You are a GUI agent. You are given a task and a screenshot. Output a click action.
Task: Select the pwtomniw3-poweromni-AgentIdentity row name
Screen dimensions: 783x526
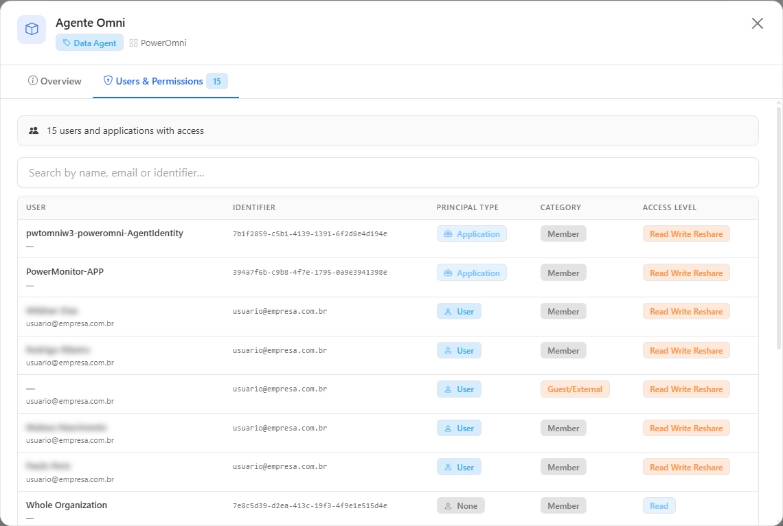click(104, 233)
